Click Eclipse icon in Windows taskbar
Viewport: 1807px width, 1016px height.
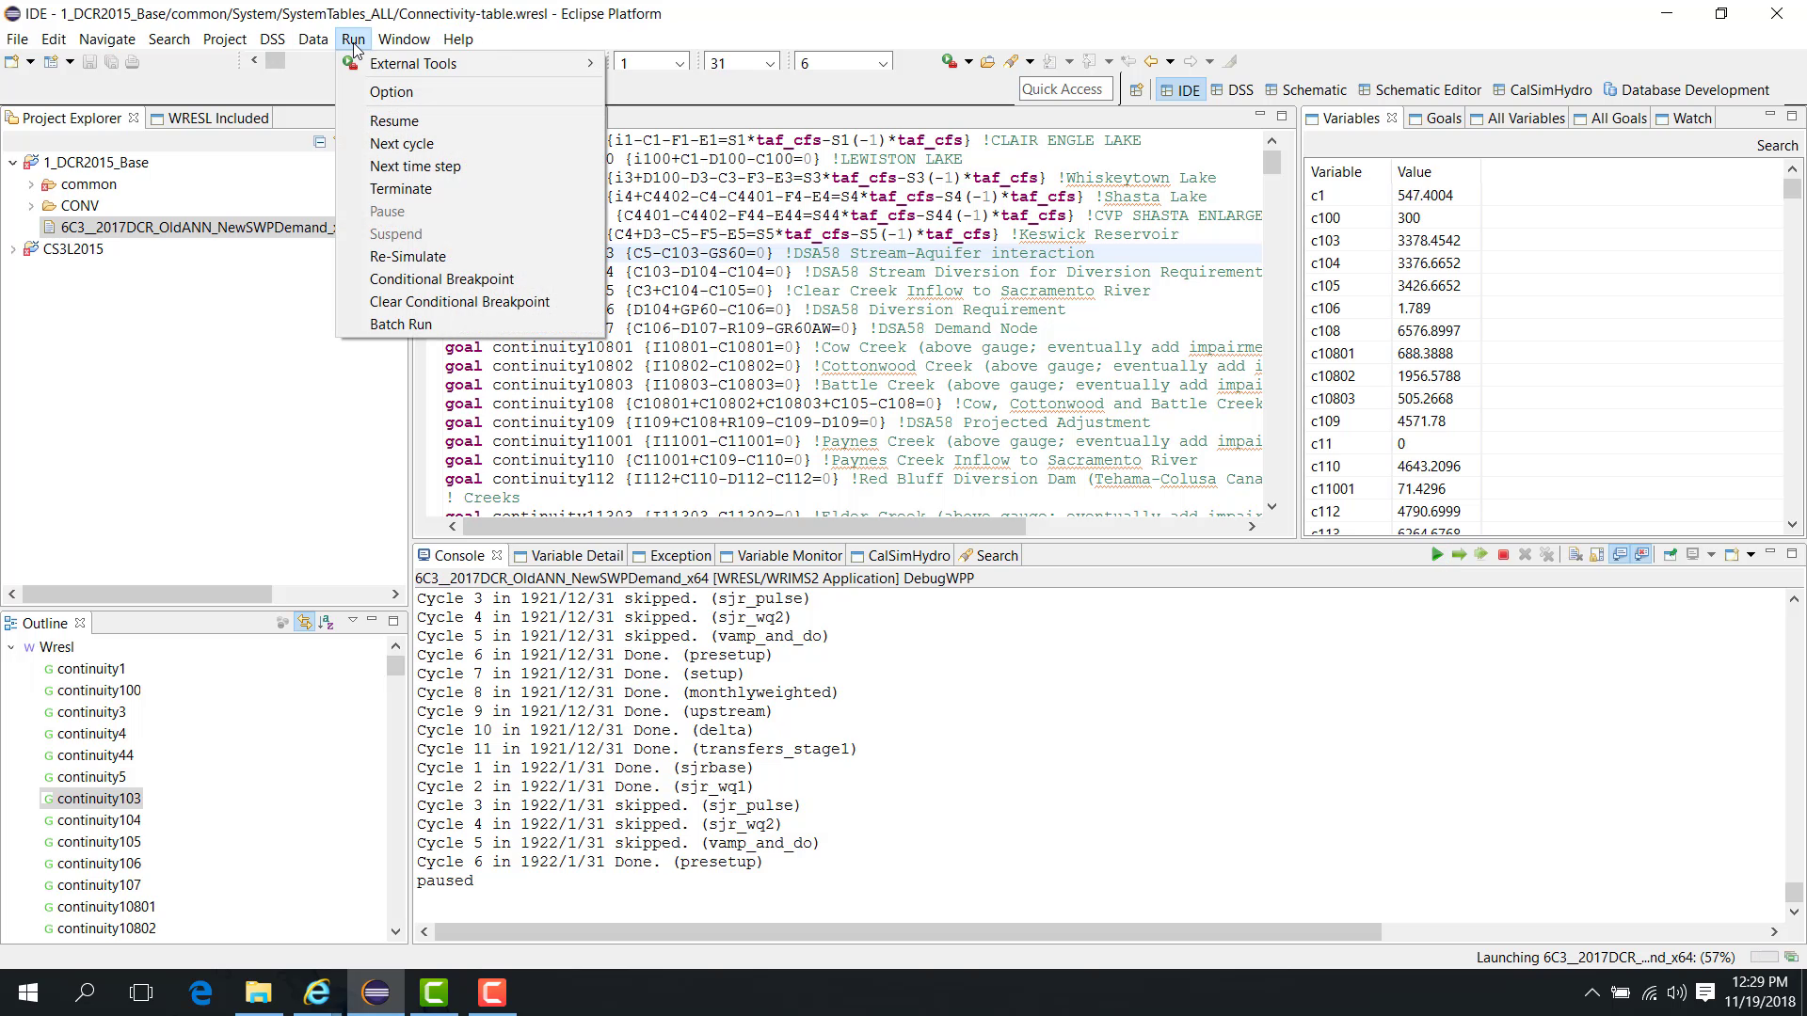376,992
